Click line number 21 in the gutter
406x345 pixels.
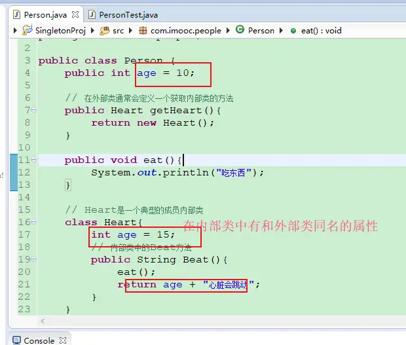24,284
